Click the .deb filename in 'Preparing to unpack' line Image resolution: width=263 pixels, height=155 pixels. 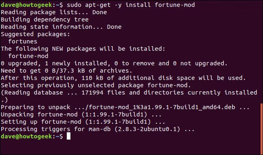click(x=162, y=107)
